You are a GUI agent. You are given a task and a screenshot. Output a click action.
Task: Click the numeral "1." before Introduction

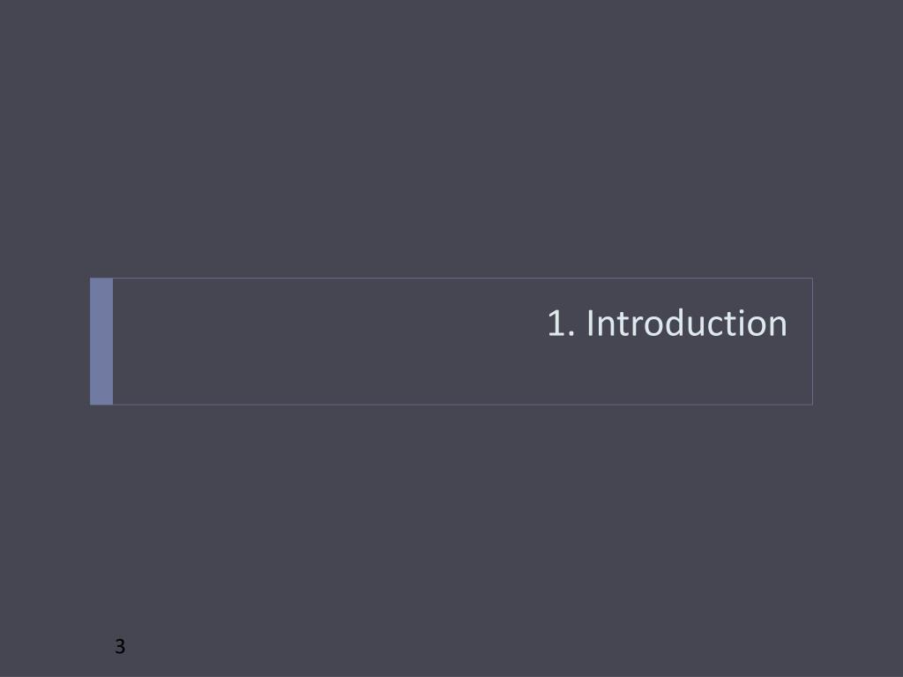coord(561,324)
